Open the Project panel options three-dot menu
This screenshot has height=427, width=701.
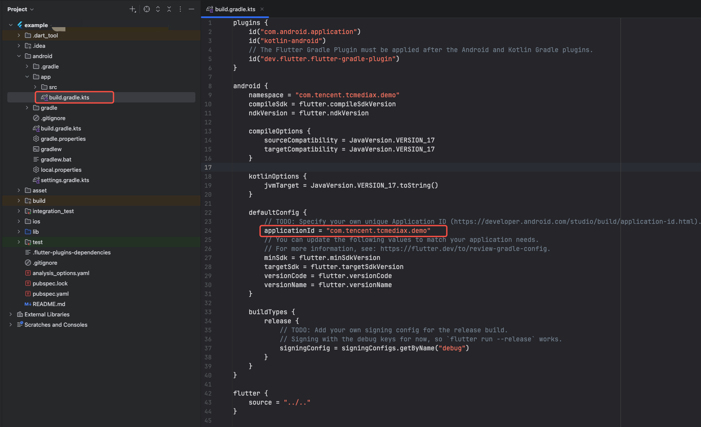pos(180,9)
